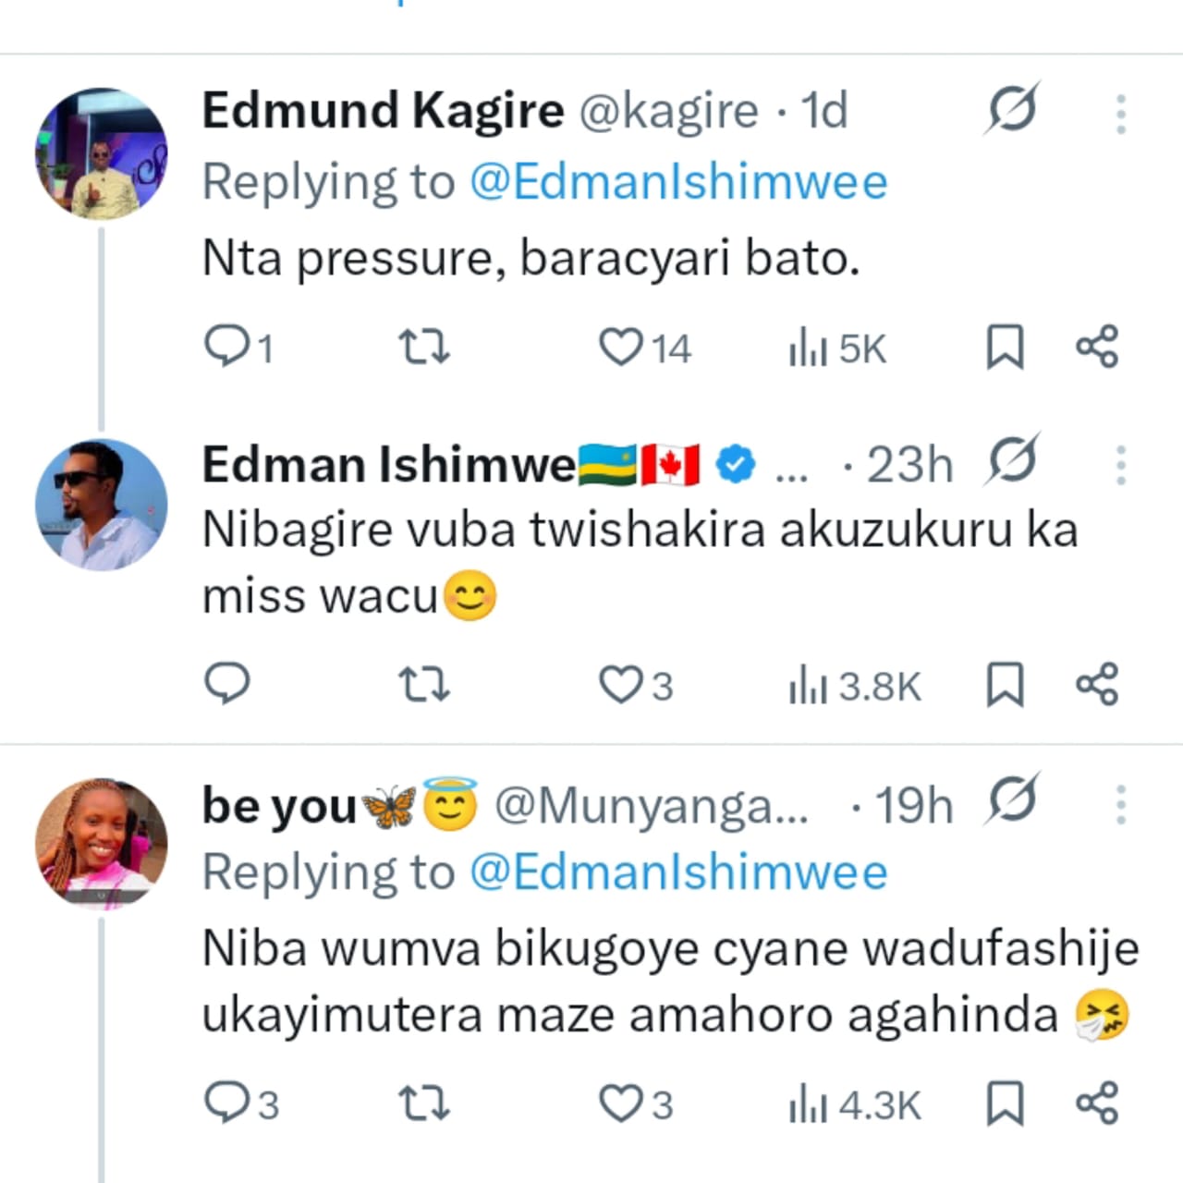Open Edman Ishimwe's profile picture
The height and width of the screenshot is (1183, 1183).
click(102, 505)
